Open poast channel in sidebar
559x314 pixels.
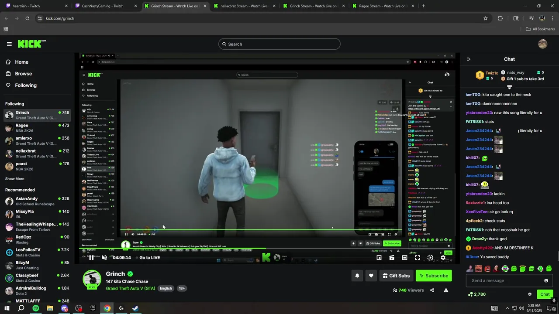[37, 166]
